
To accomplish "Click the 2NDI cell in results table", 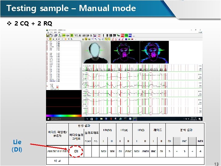I will (145, 151).
